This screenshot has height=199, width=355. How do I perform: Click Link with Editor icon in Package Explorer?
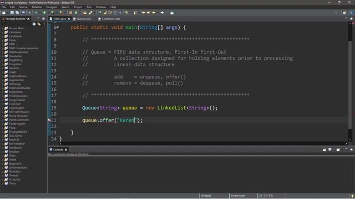tap(39, 24)
